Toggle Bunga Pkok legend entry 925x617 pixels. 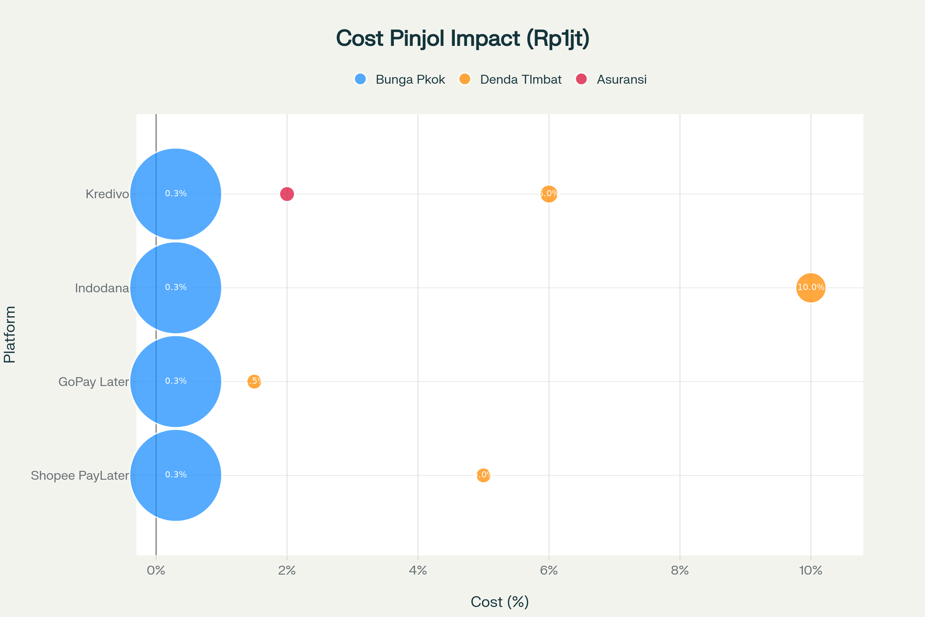pos(410,79)
